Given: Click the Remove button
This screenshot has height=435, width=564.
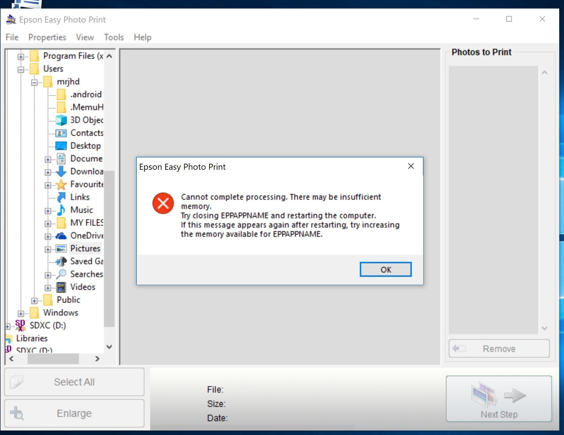Looking at the screenshot, I should [x=499, y=348].
